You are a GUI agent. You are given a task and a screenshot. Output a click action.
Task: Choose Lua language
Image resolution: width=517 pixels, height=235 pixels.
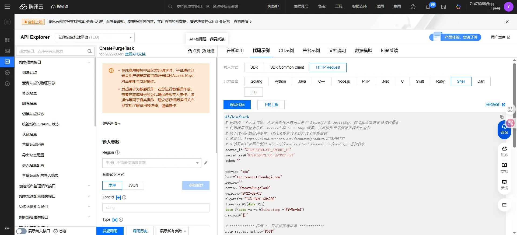pyautogui.click(x=253, y=92)
